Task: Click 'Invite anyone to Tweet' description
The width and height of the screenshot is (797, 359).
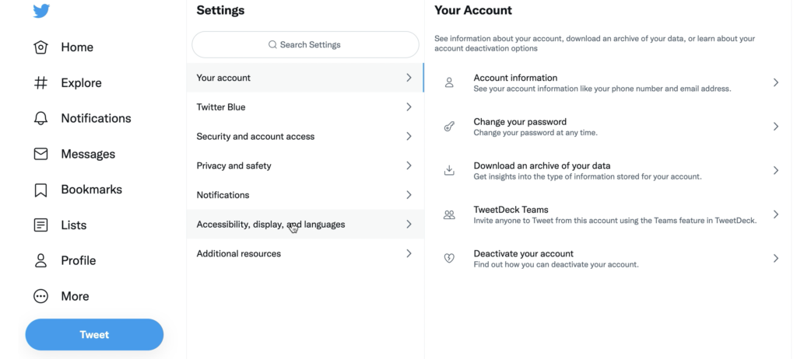Action: [615, 221]
